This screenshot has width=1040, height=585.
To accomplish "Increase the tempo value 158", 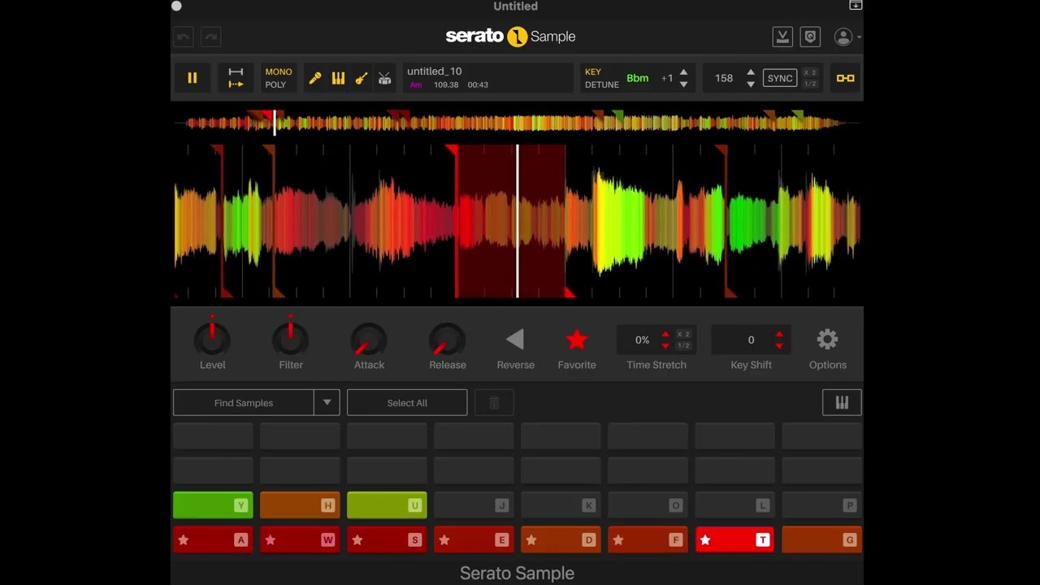I will 751,72.
